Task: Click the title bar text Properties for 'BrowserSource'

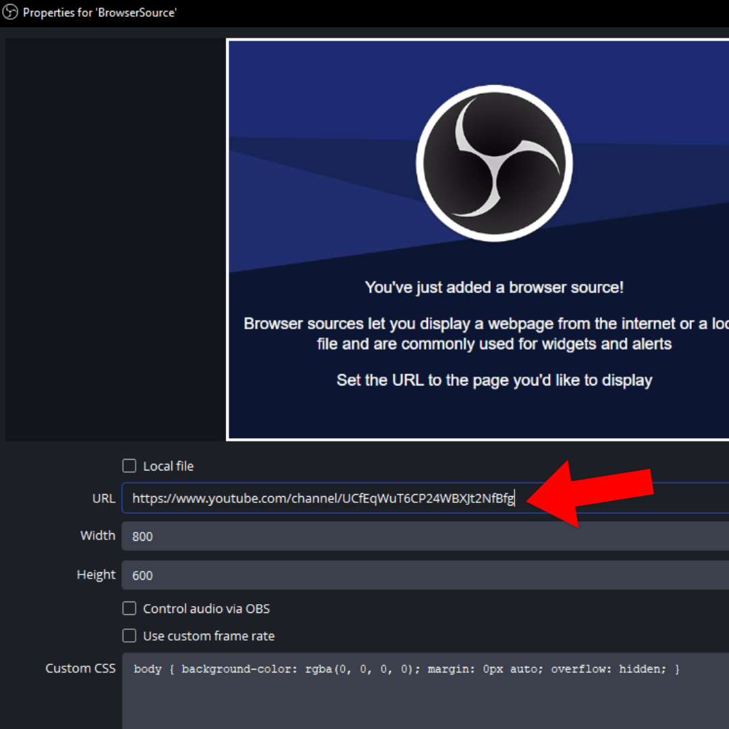Action: pyautogui.click(x=100, y=13)
